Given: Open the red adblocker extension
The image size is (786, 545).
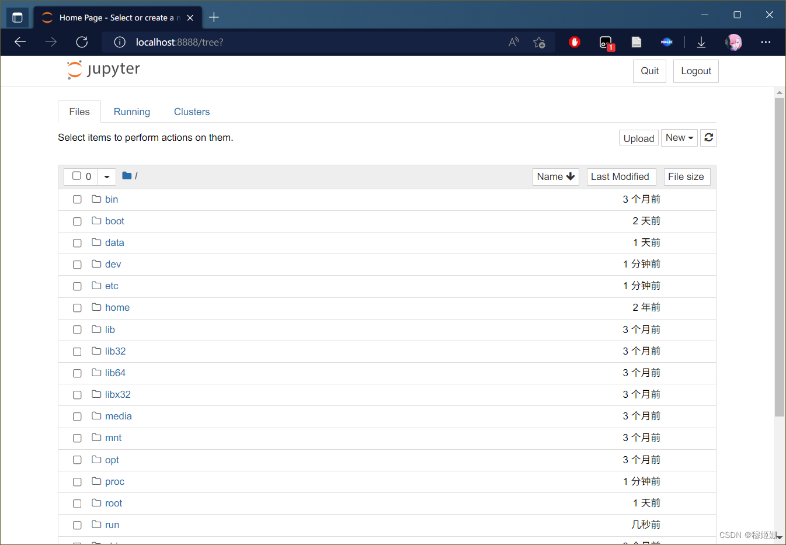Looking at the screenshot, I should 575,42.
